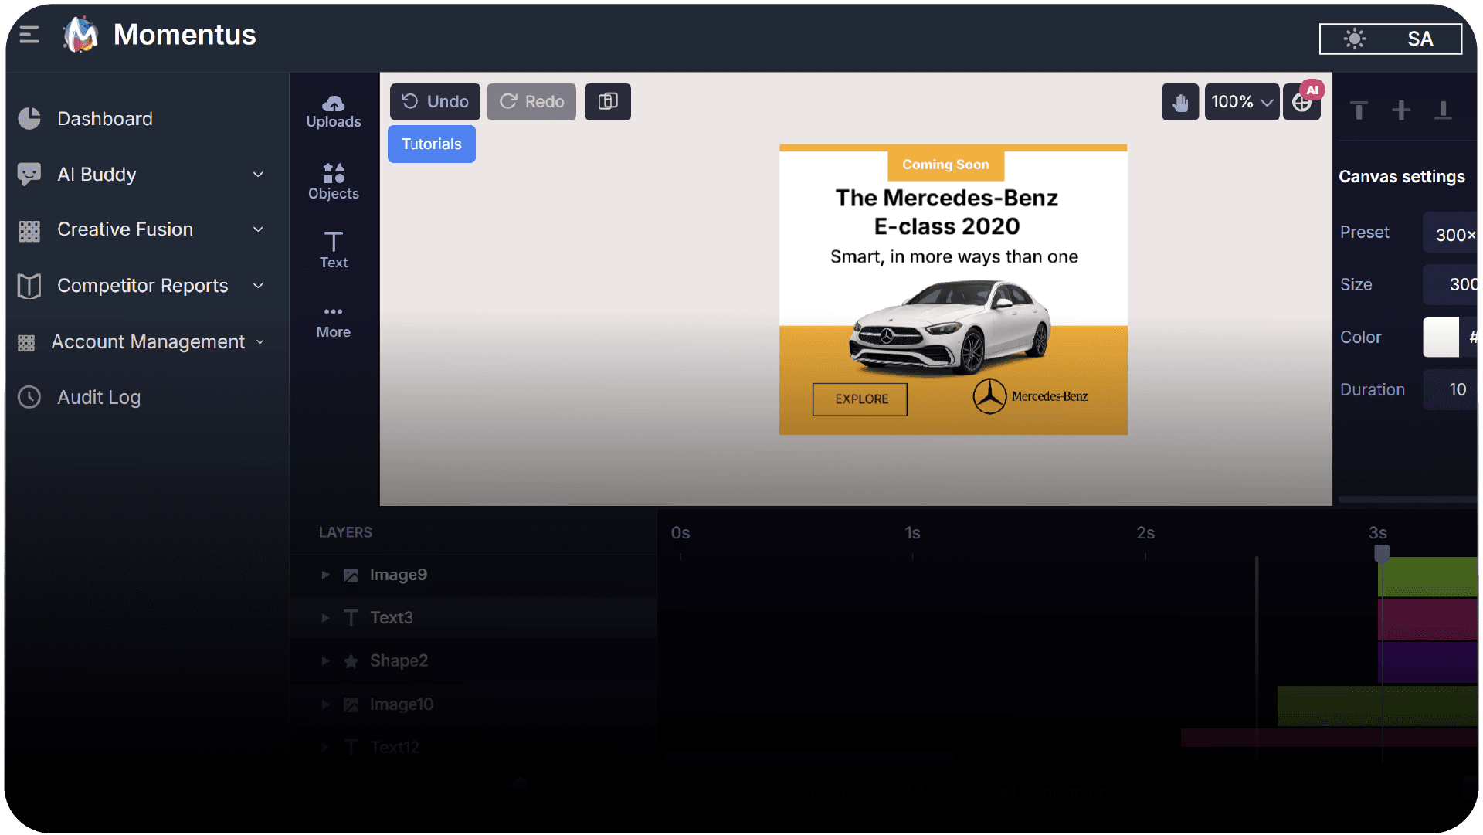This screenshot has height=835, width=1483.
Task: Click the AI globe icon
Action: [x=1301, y=102]
